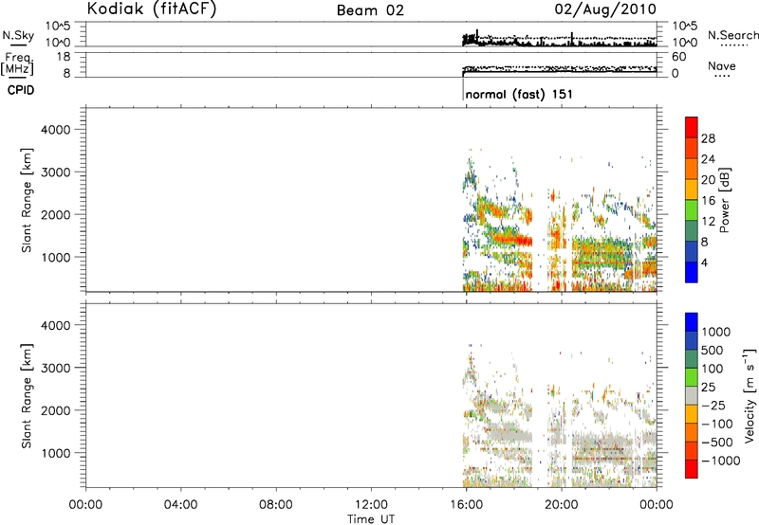
Task: Click 'Slant Range [km]' label of velocity panel
Action: click(27, 396)
